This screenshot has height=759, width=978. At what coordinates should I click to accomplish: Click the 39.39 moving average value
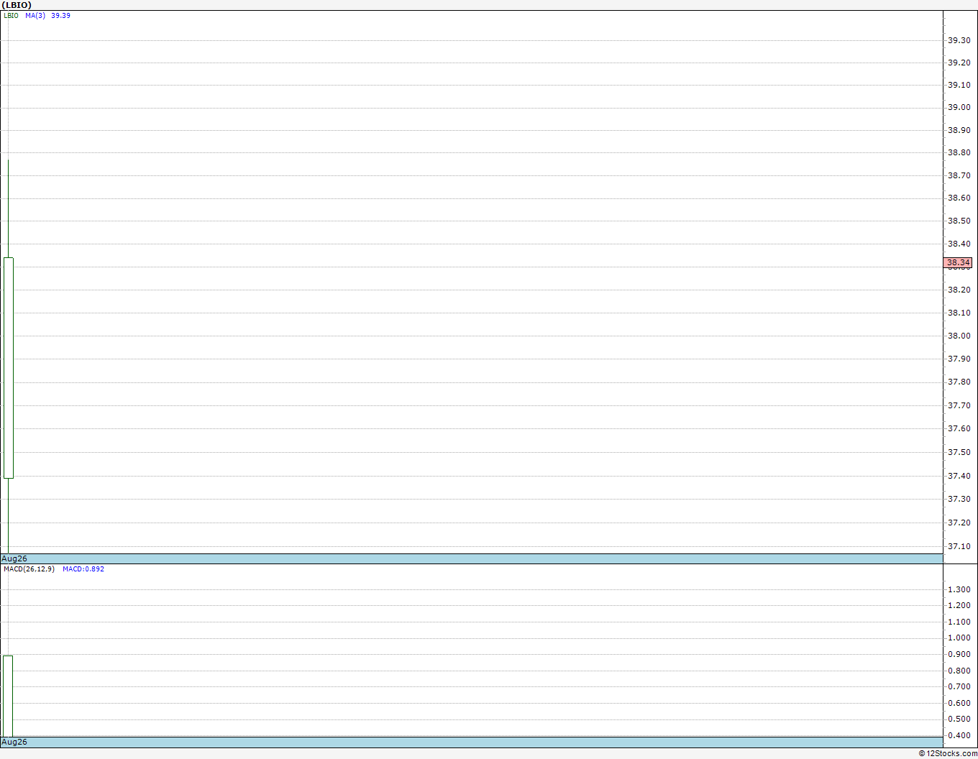(60, 15)
